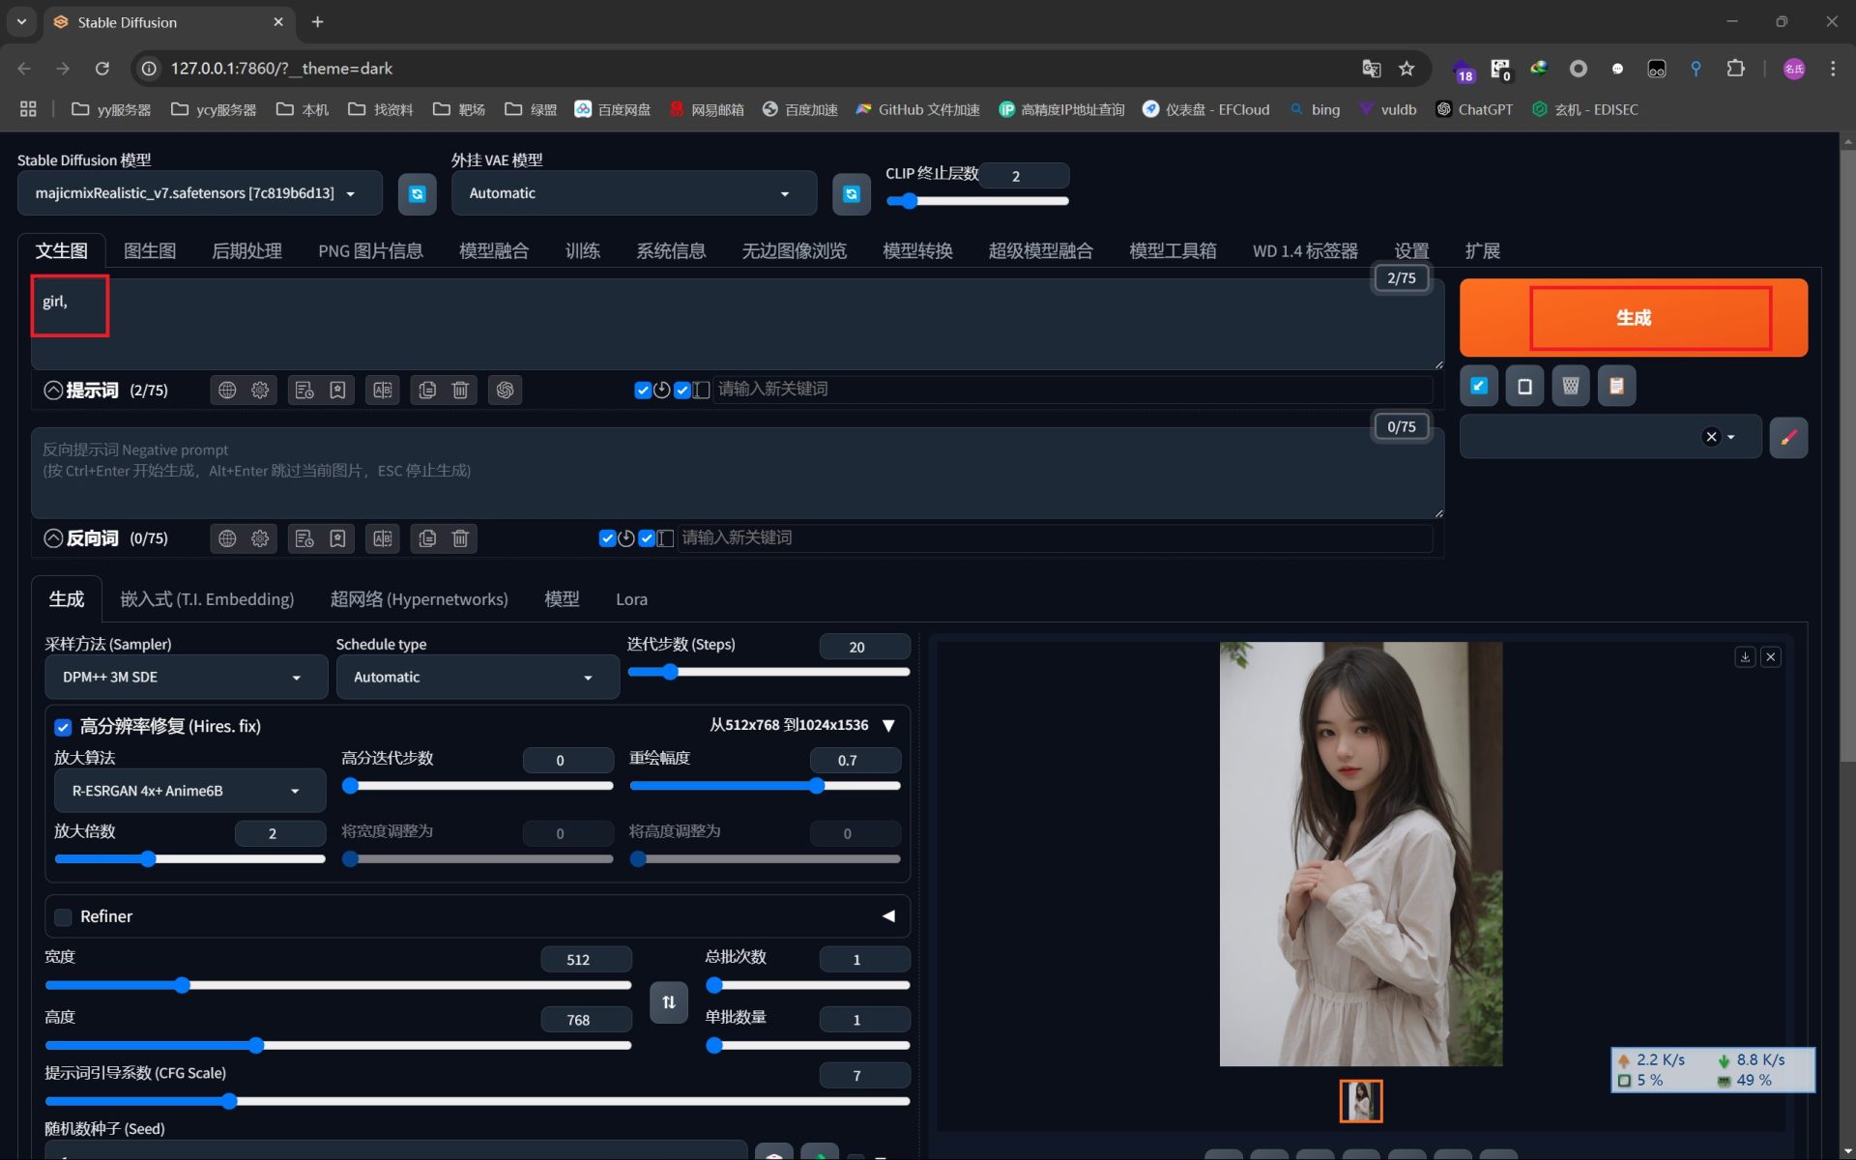Screen dimensions: 1856x1160
Task: Click the orange 生成 button
Action: tap(1634, 317)
